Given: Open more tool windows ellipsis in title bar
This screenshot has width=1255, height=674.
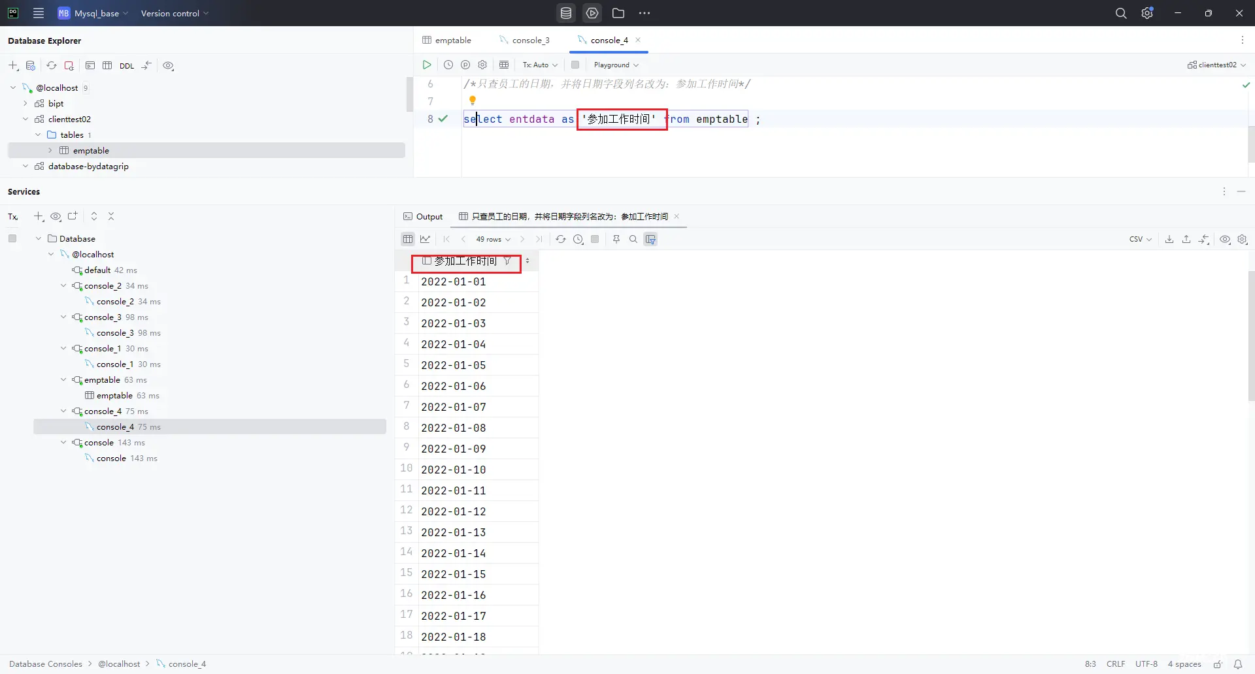Looking at the screenshot, I should pyautogui.click(x=644, y=13).
